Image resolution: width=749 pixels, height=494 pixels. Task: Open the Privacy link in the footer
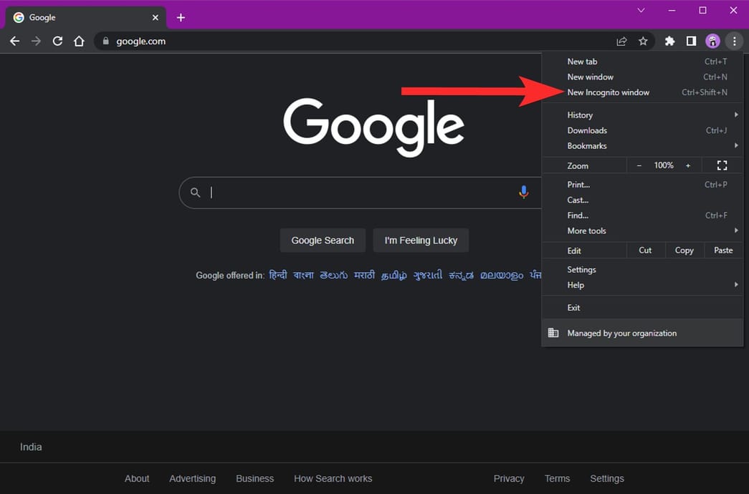508,478
